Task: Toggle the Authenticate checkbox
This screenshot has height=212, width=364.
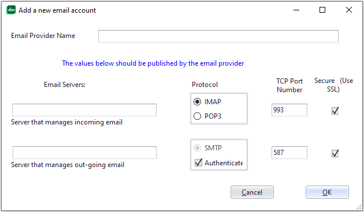Action: click(x=199, y=162)
